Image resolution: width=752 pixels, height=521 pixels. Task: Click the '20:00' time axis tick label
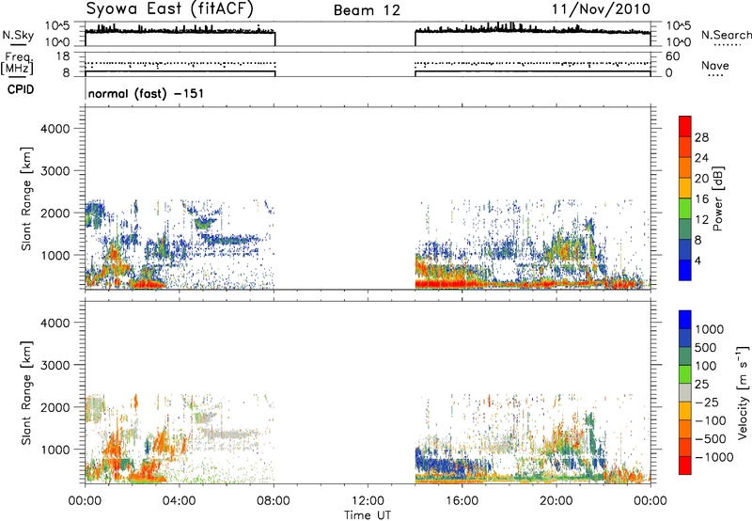point(556,501)
